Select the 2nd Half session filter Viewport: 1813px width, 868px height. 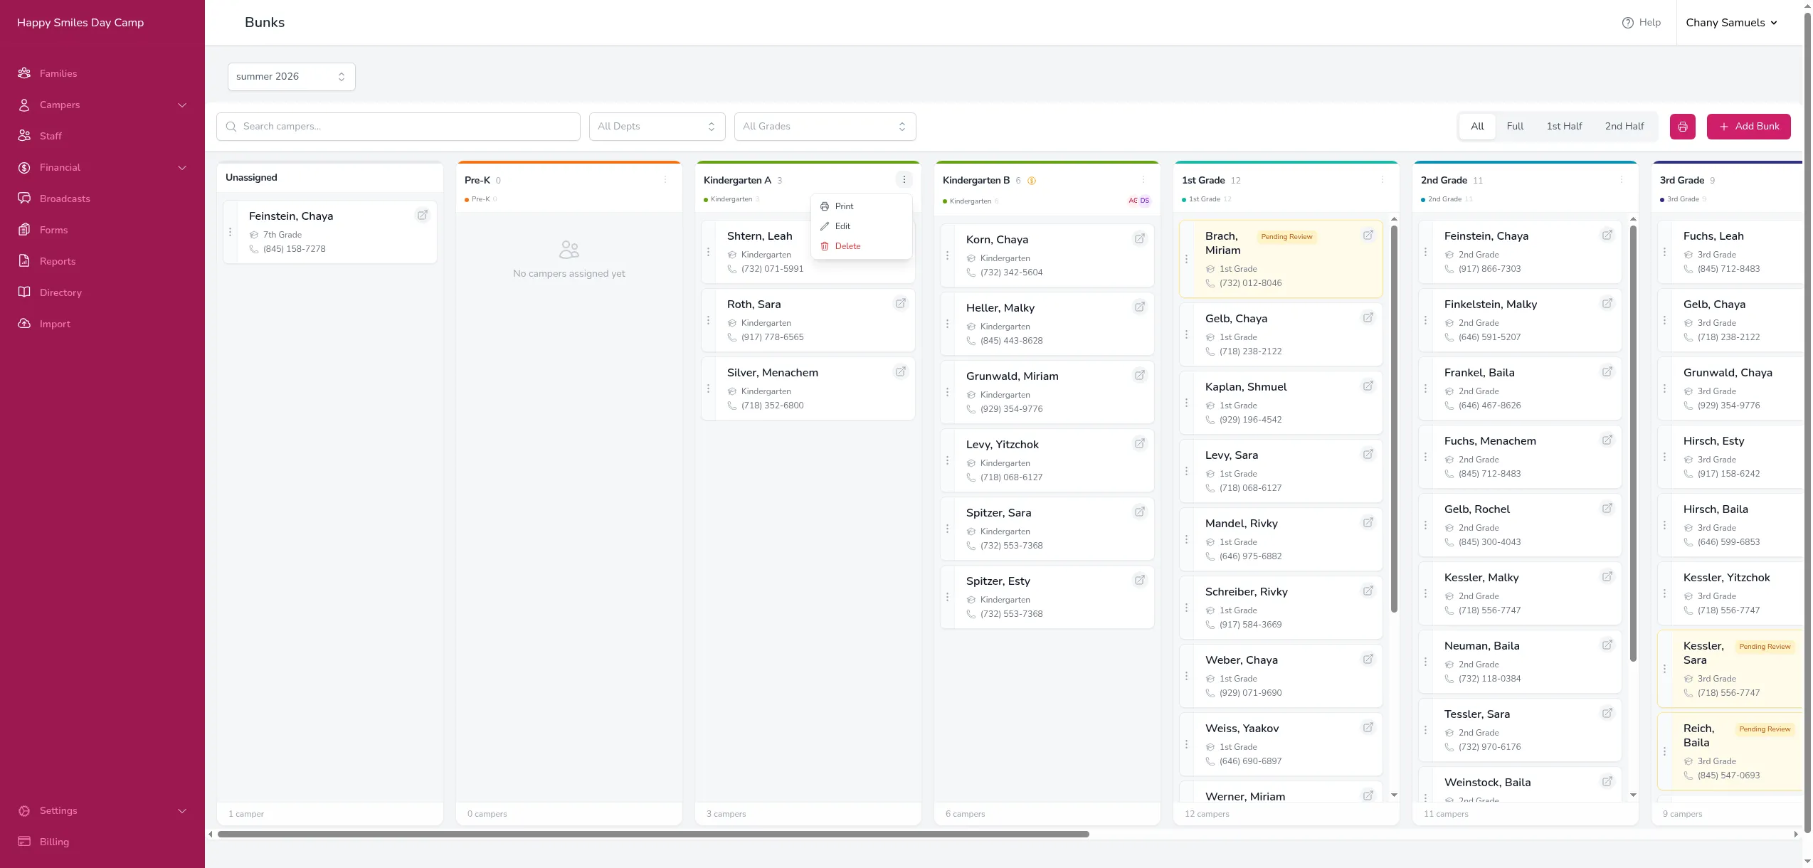point(1624,127)
